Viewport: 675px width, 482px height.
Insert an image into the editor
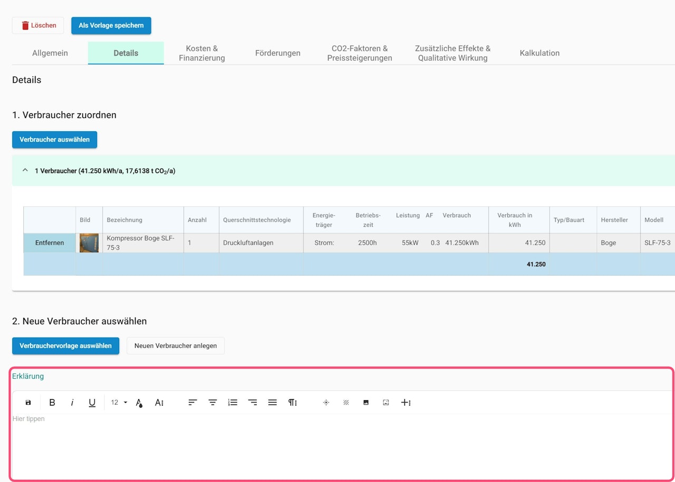click(366, 402)
